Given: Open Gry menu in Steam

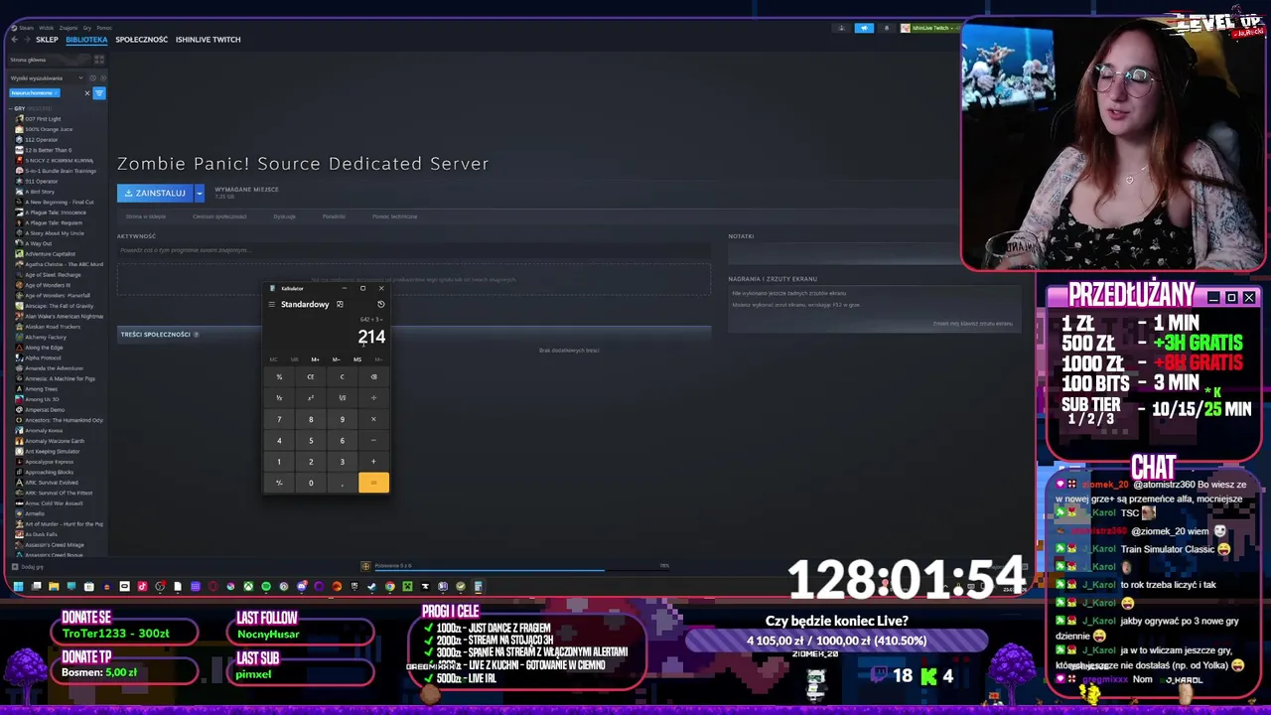Looking at the screenshot, I should point(87,28).
